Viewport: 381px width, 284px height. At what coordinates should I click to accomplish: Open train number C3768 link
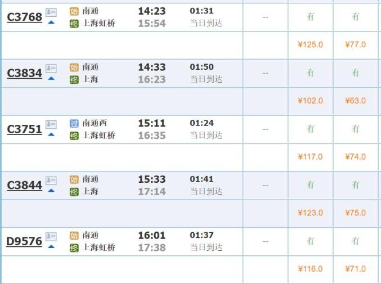(24, 17)
